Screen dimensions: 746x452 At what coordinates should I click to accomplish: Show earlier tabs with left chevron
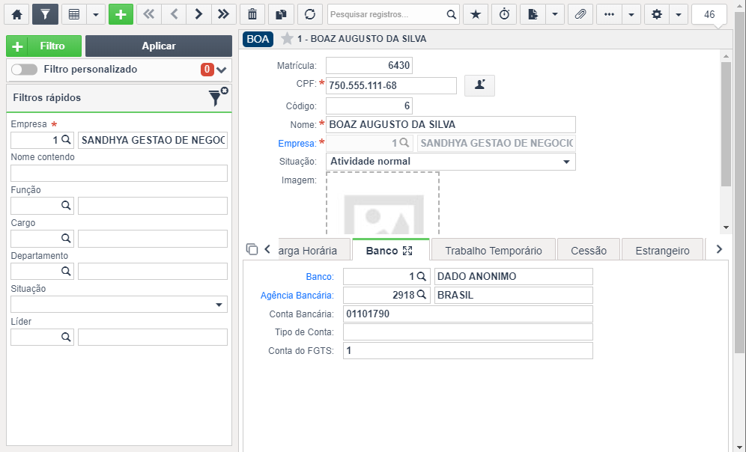point(267,249)
